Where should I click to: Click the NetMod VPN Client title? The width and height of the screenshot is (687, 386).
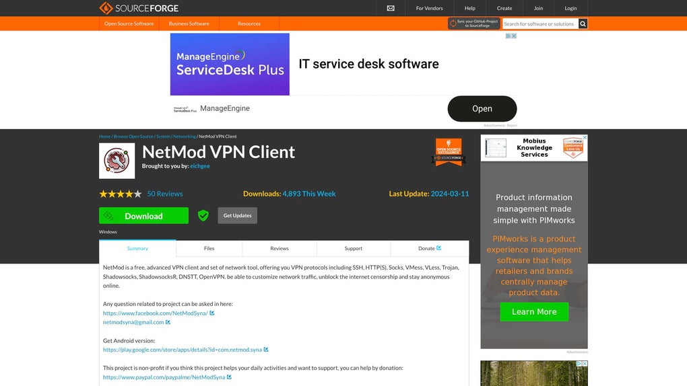pos(218,152)
